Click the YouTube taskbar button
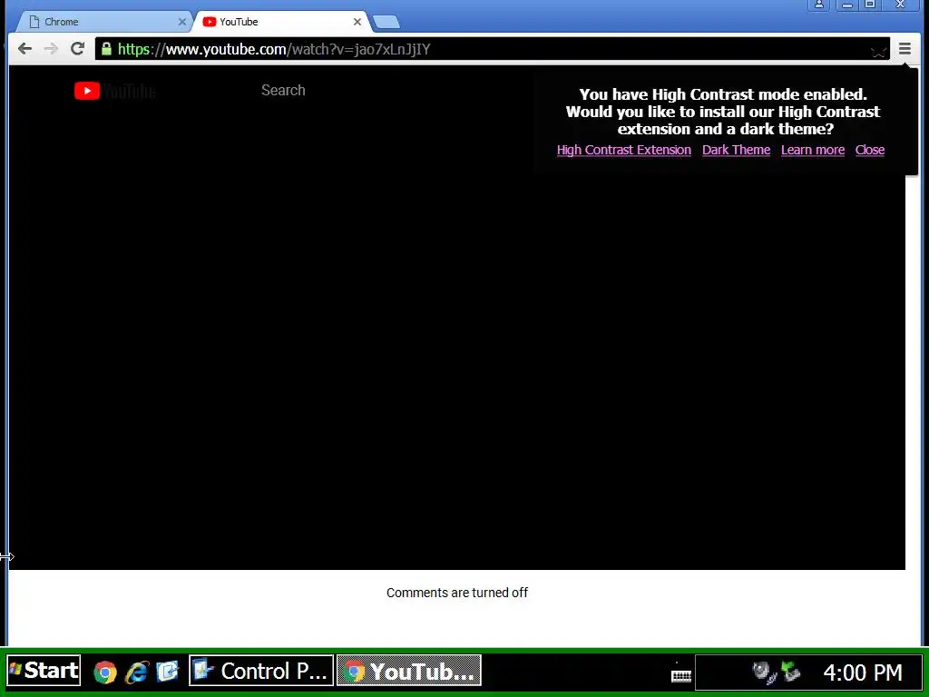This screenshot has height=697, width=929. [409, 671]
